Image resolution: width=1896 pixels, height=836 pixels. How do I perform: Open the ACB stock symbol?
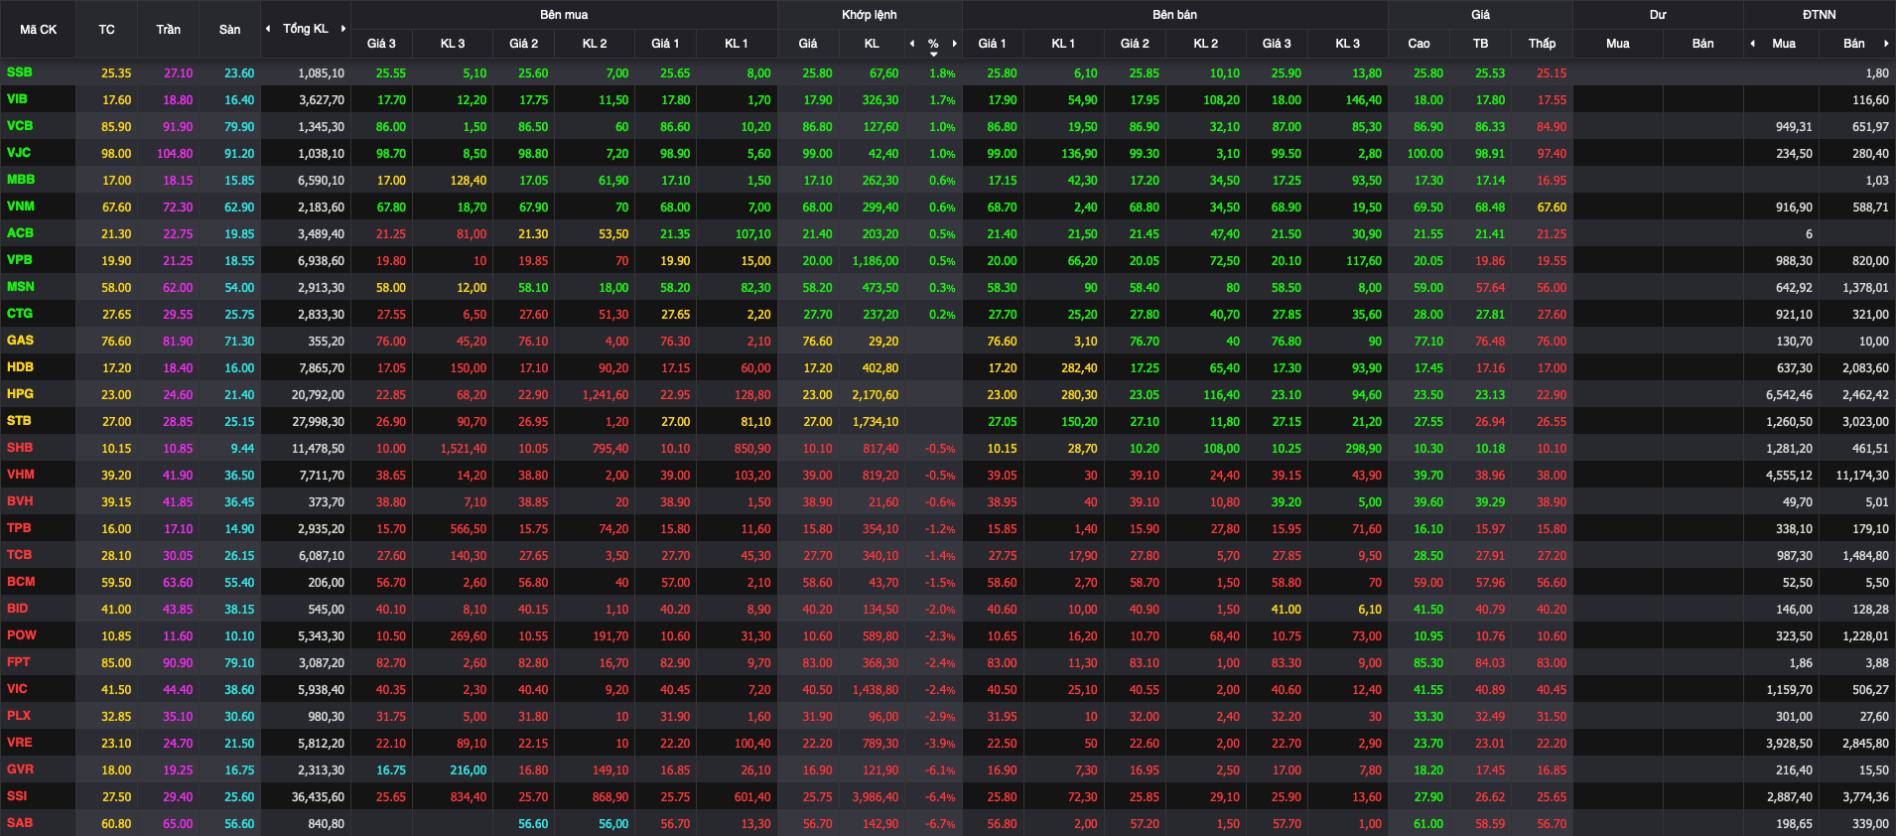pos(20,233)
